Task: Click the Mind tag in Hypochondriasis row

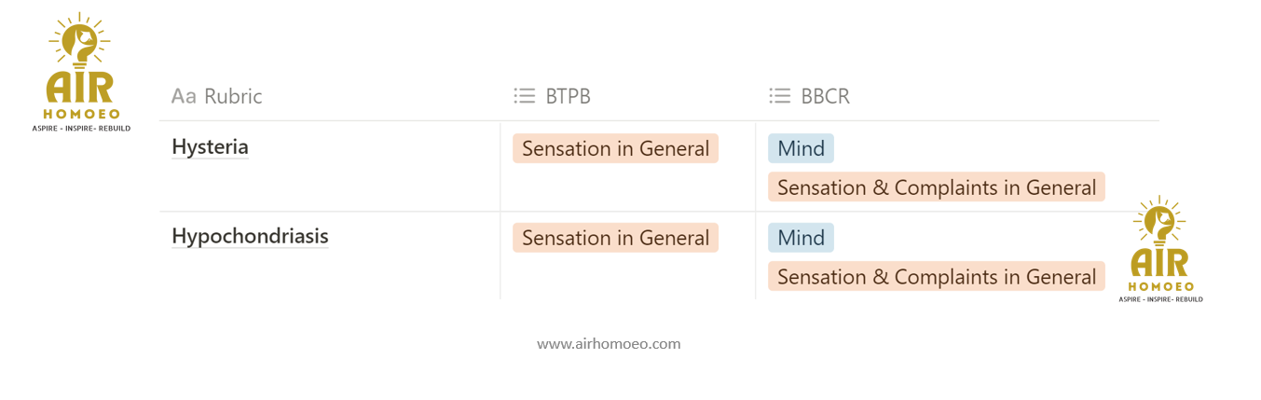Action: point(801,238)
